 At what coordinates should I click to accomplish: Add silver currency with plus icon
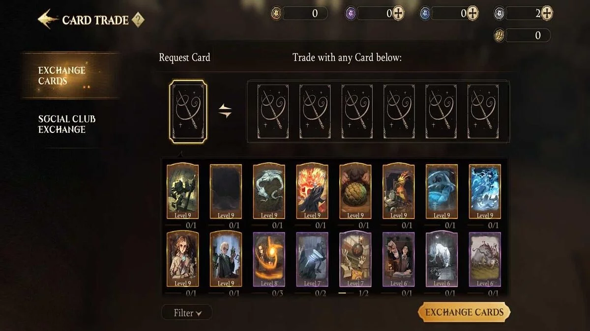(547, 13)
